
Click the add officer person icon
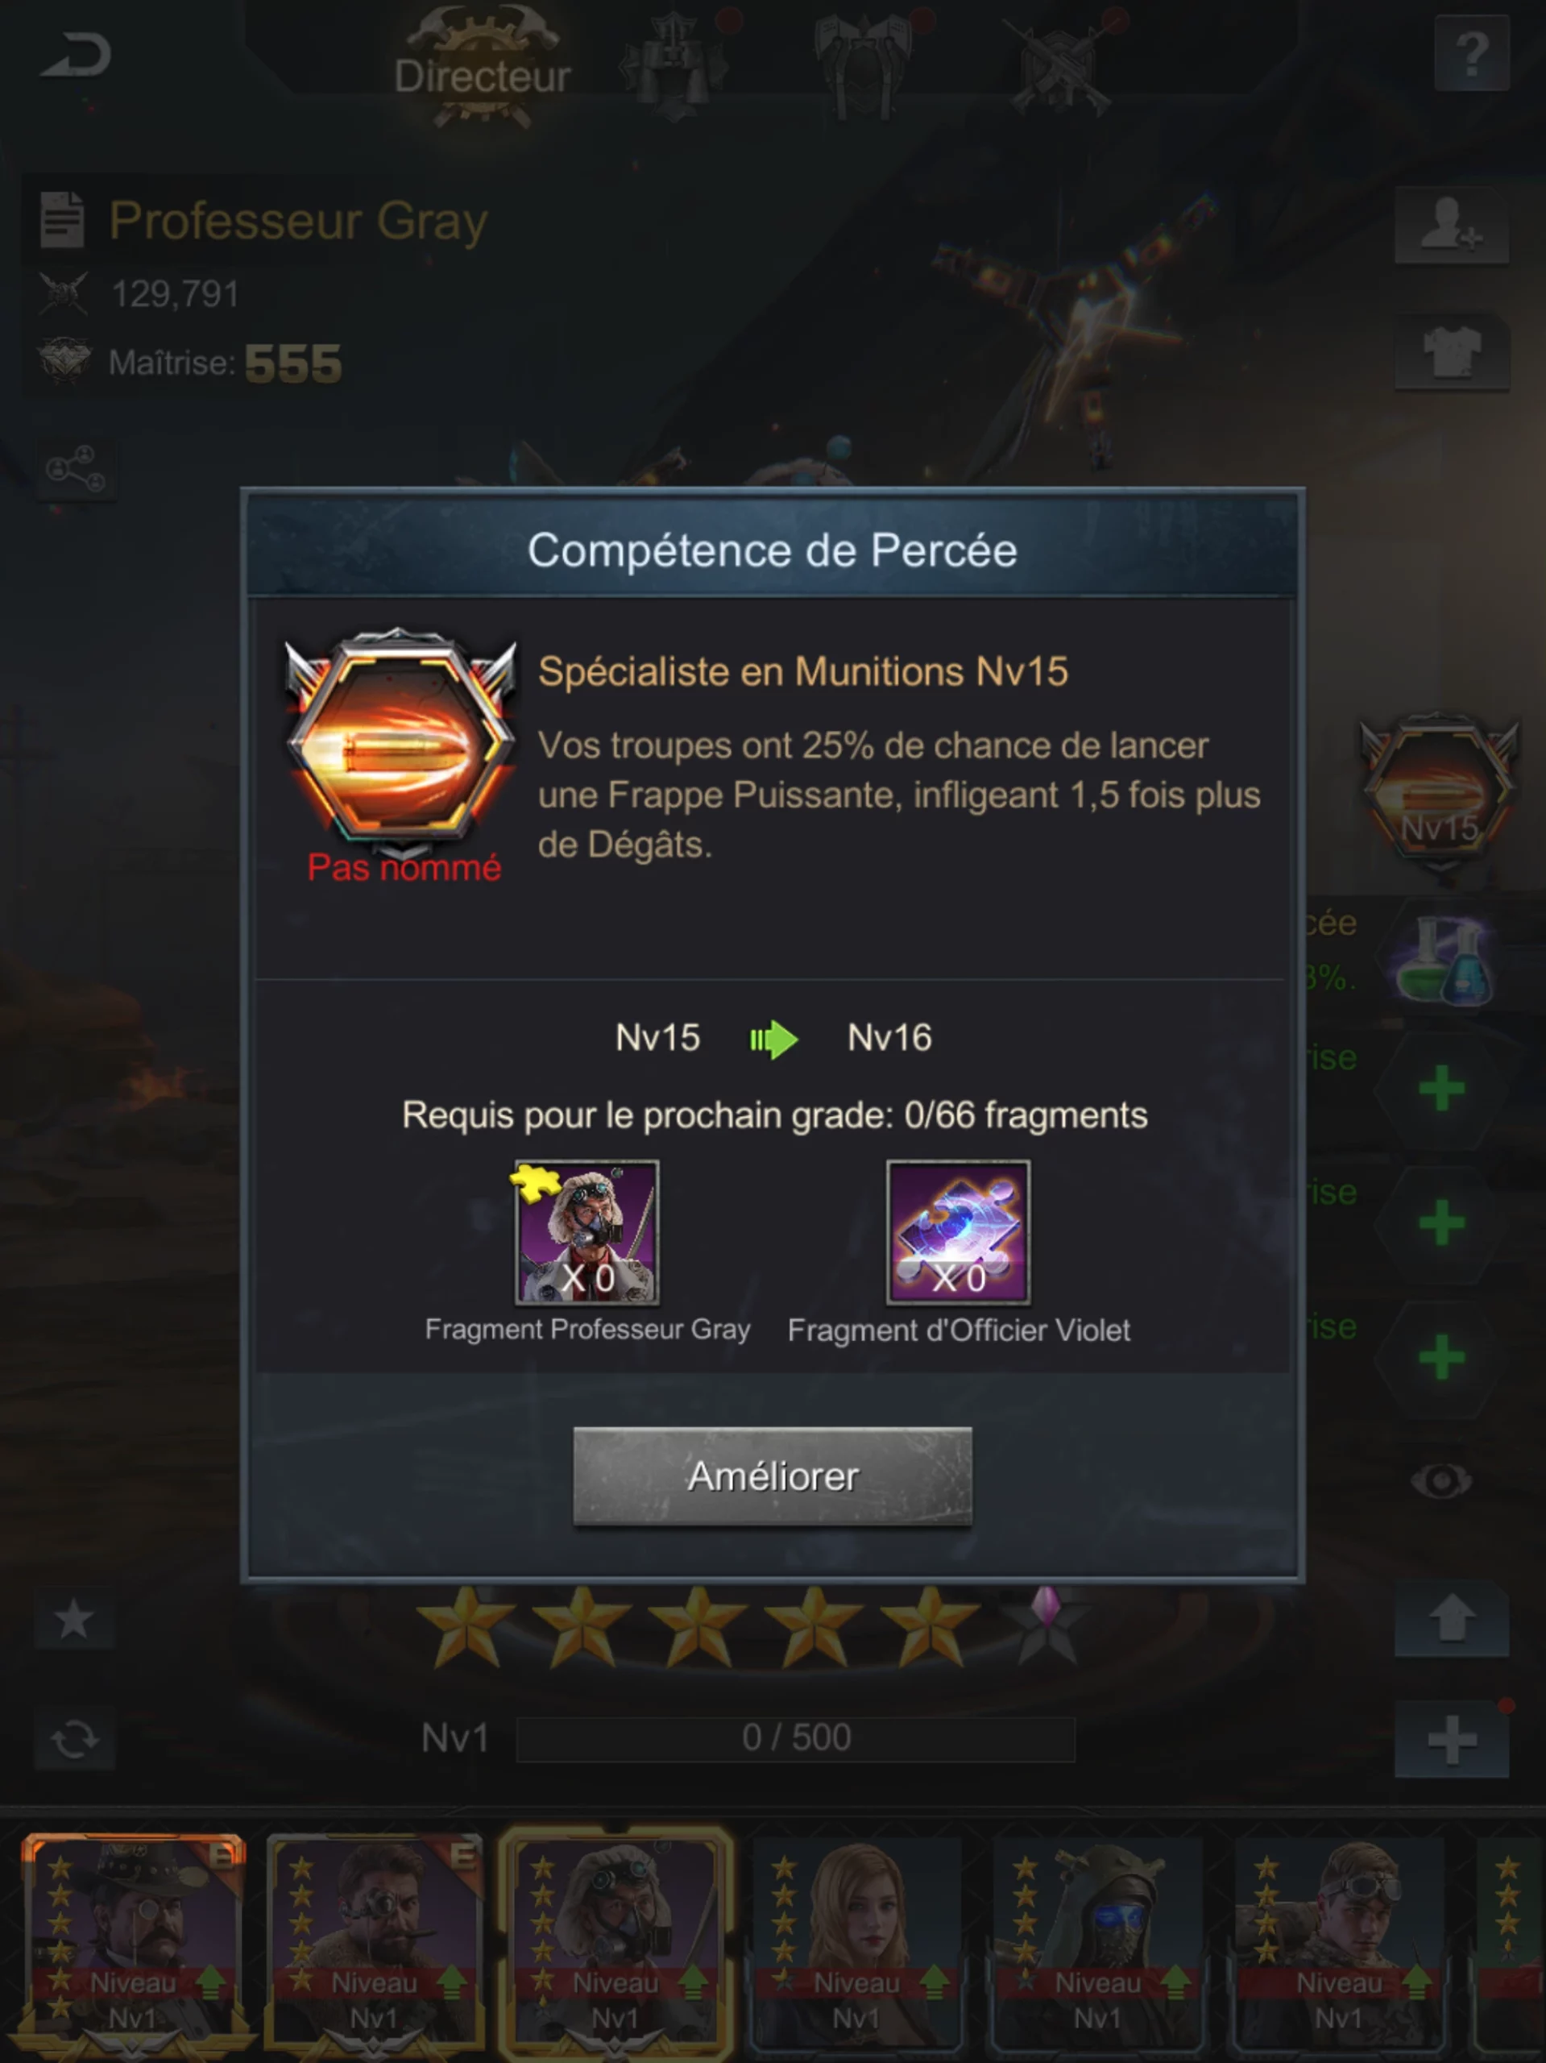coord(1452,225)
